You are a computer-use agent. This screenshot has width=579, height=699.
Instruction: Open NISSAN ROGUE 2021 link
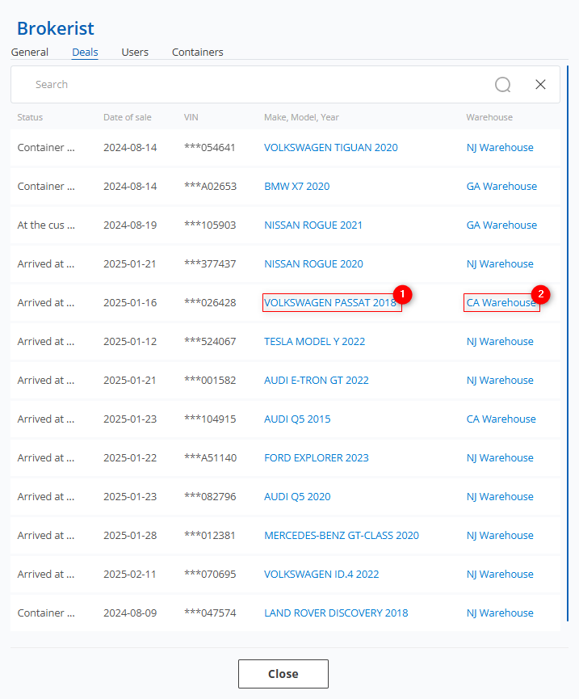coord(313,225)
